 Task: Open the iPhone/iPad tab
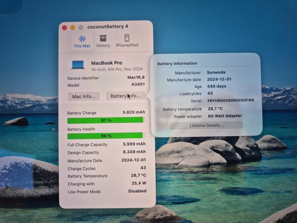[127, 41]
